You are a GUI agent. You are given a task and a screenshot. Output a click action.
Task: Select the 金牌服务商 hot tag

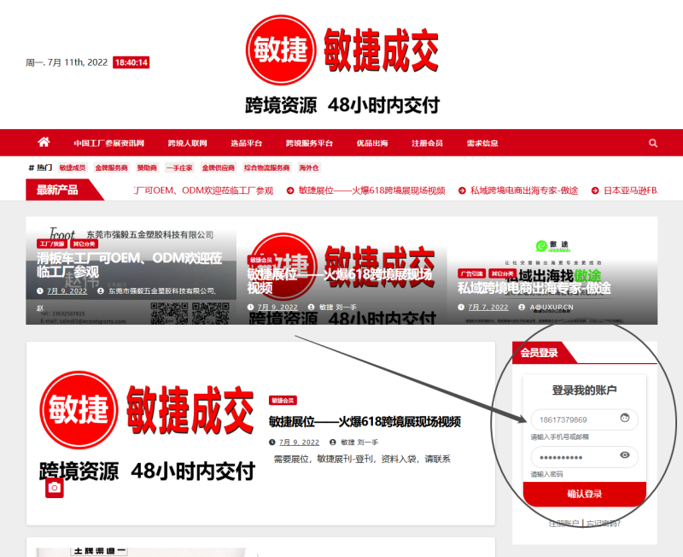(112, 167)
